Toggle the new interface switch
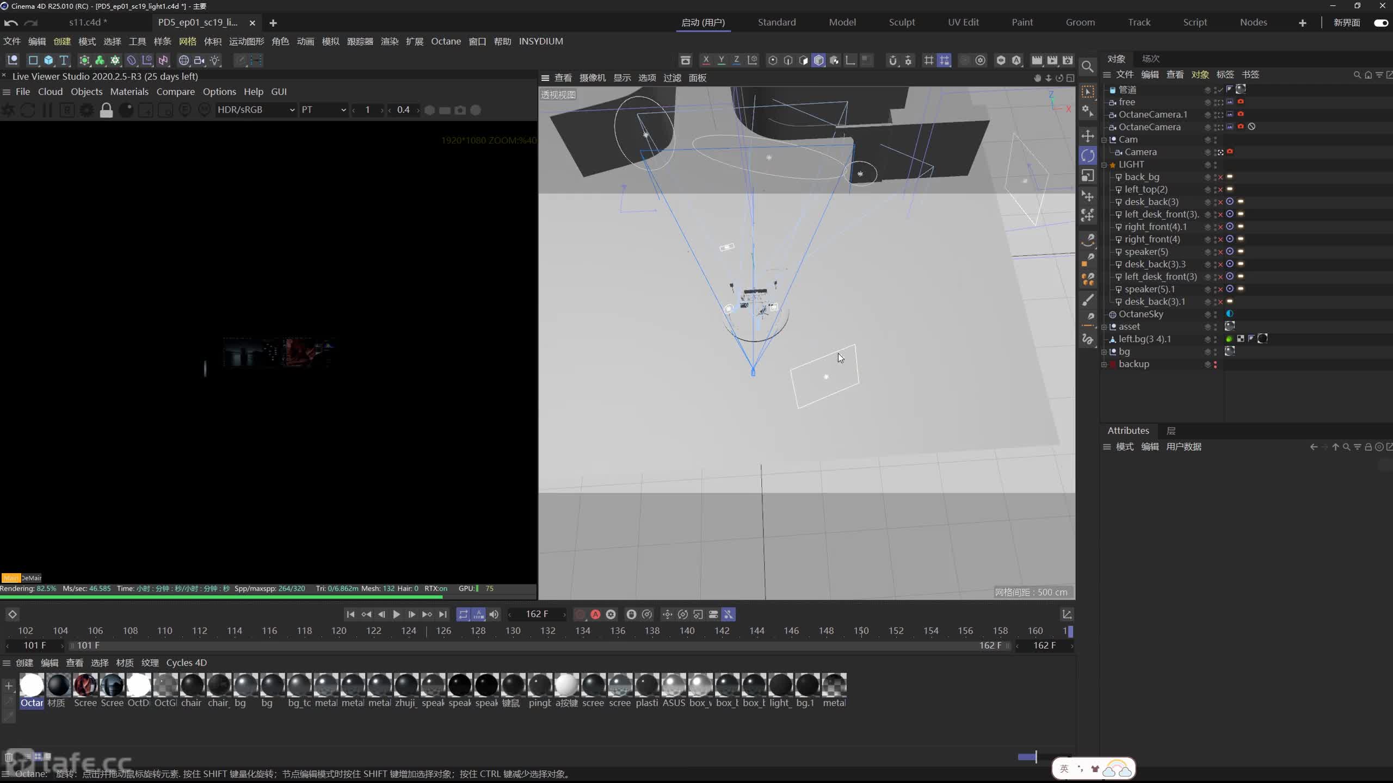 tap(1381, 23)
